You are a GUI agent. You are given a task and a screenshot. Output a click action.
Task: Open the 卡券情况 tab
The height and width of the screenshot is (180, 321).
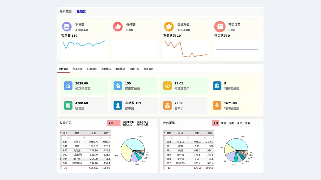coord(106,69)
